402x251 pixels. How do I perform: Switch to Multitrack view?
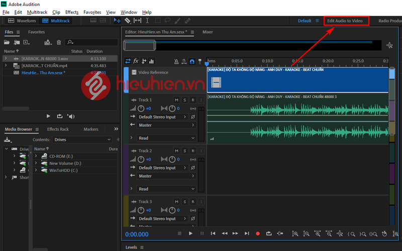56,21
